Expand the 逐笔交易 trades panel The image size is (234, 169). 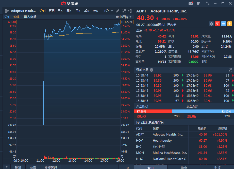230,70
